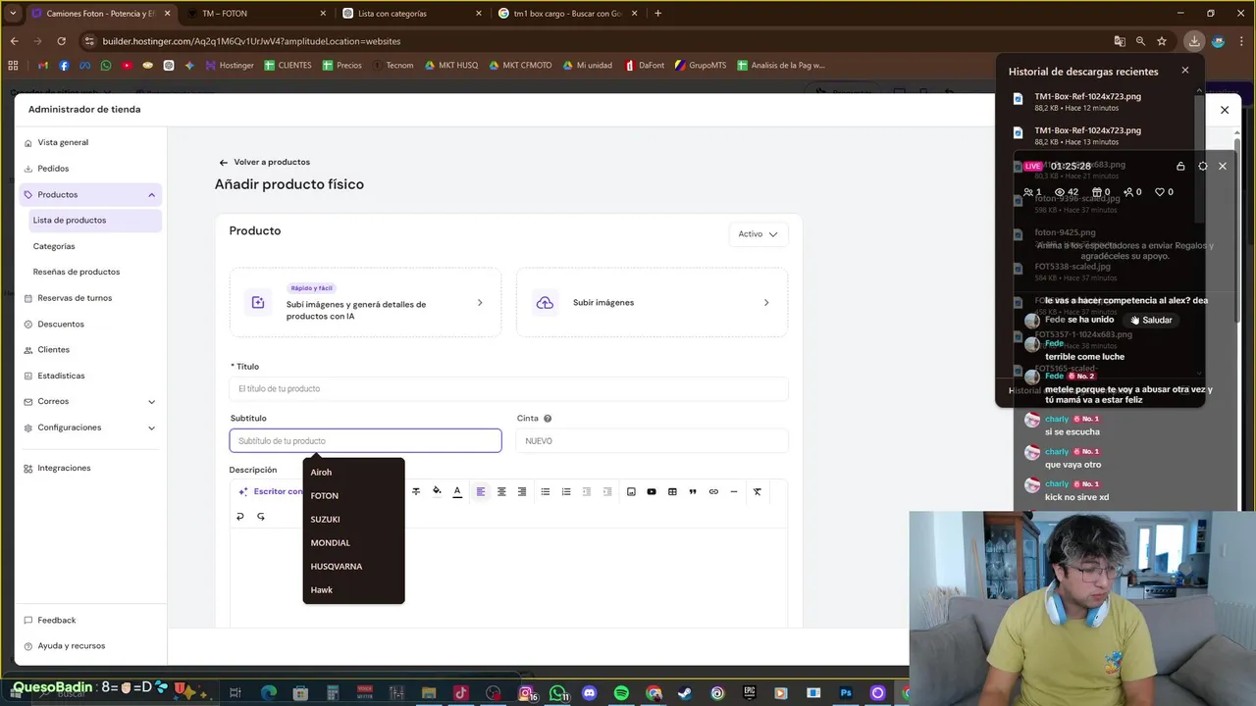Click the Título input field

coord(508,389)
